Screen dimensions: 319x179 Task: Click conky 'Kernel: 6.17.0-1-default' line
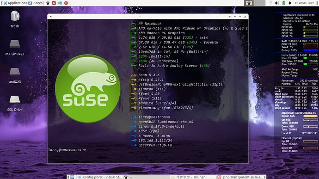(x=297, y=21)
